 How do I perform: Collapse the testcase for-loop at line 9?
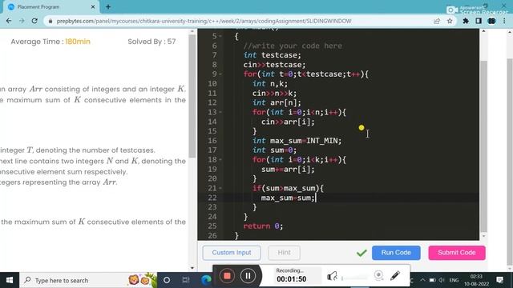pyautogui.click(x=220, y=74)
